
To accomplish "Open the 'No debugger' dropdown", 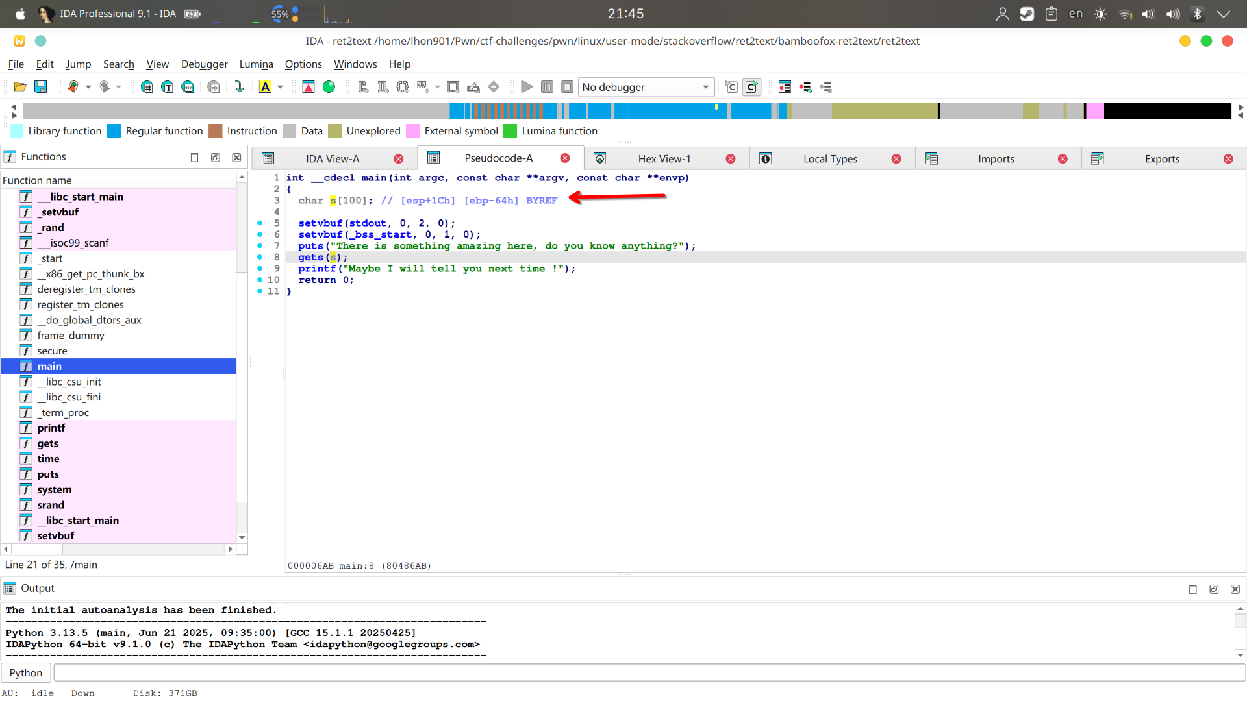I will pos(646,87).
